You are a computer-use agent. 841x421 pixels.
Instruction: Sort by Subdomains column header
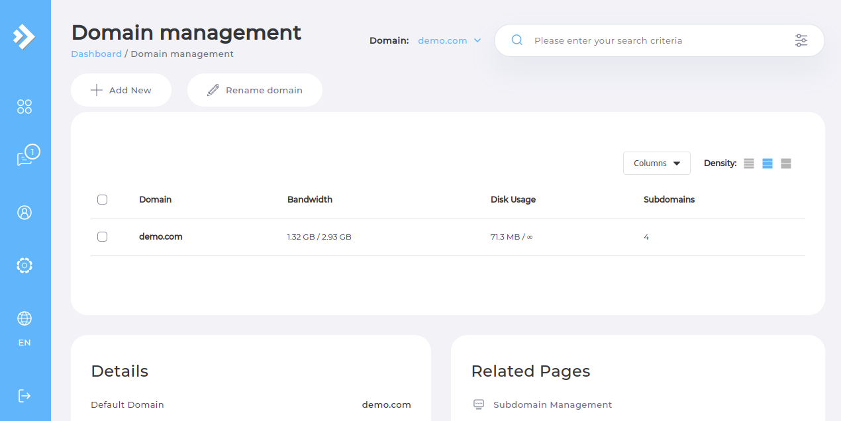click(669, 199)
